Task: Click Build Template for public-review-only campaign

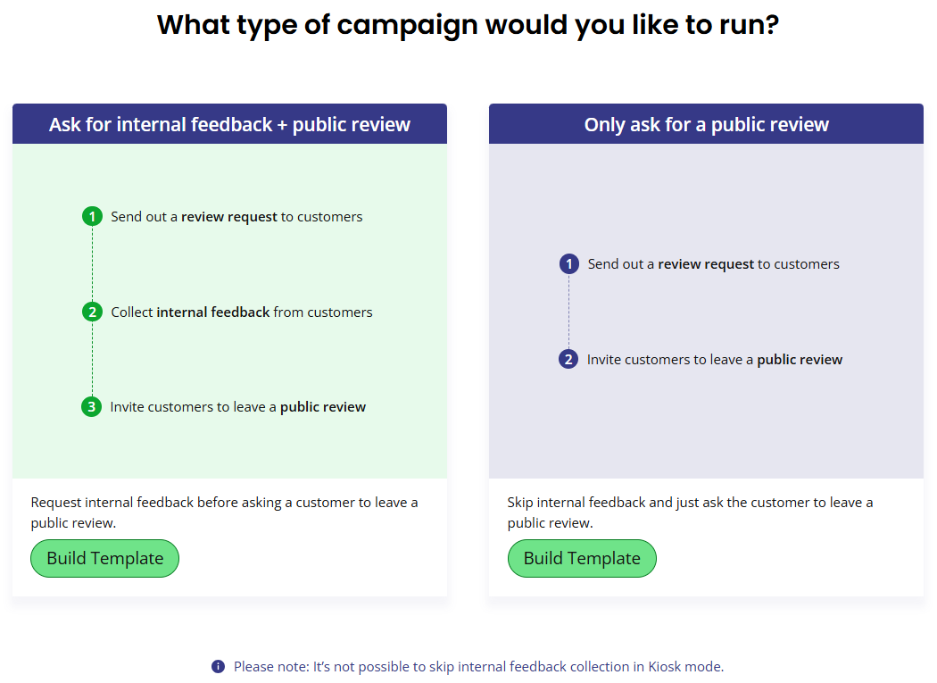Action: pos(582,558)
